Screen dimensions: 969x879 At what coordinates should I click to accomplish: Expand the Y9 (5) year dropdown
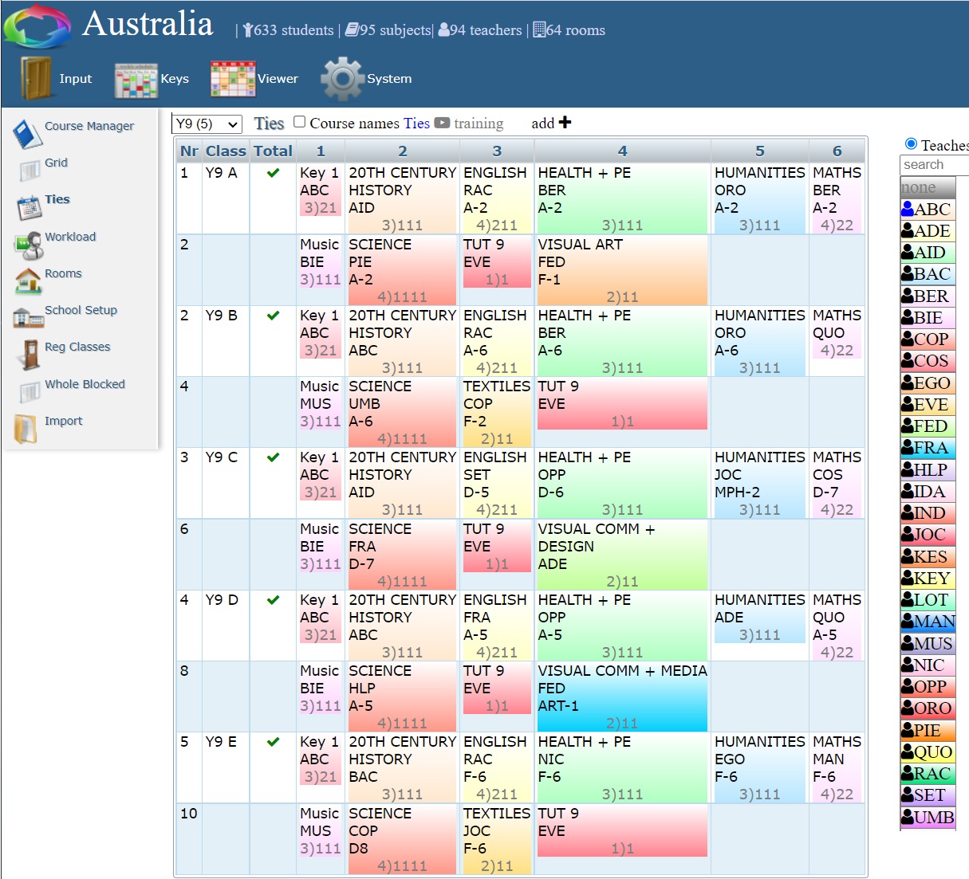point(207,124)
